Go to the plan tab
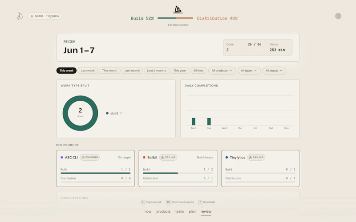The width and height of the screenshot is (356, 222). tap(192, 211)
